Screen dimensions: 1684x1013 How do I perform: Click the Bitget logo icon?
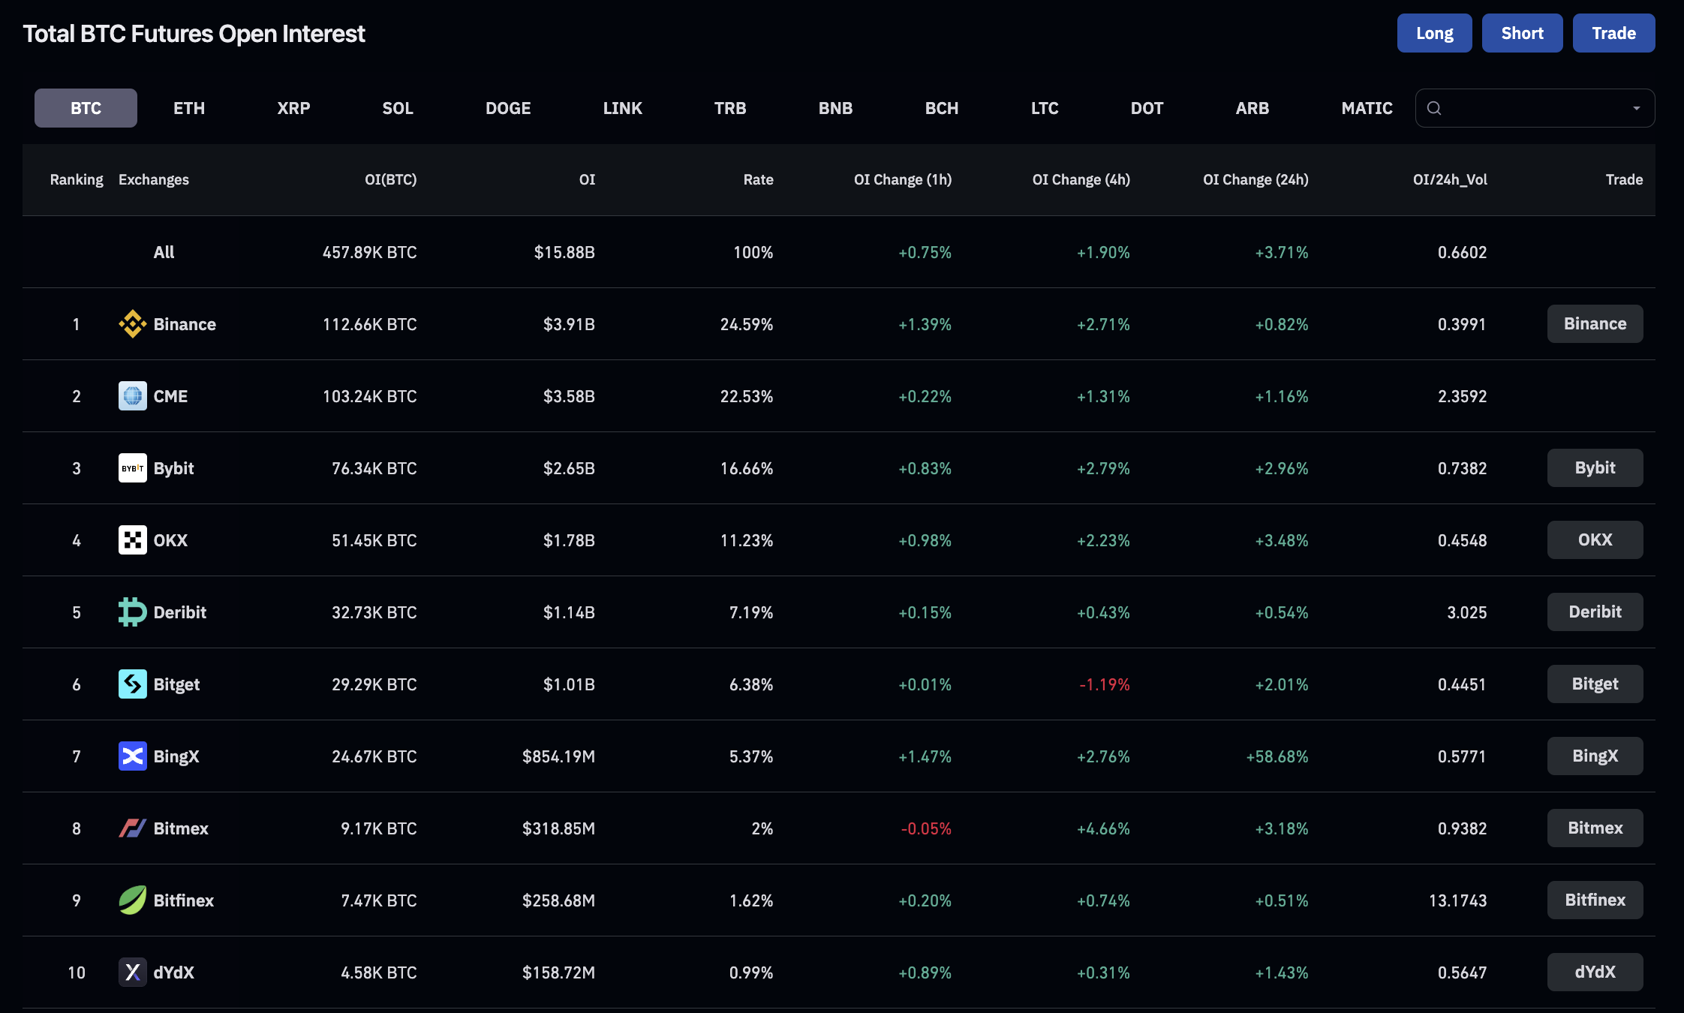(132, 684)
